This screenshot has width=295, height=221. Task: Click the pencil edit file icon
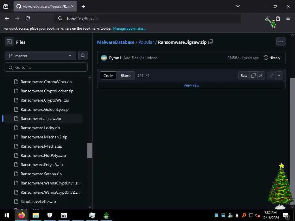click(271, 76)
